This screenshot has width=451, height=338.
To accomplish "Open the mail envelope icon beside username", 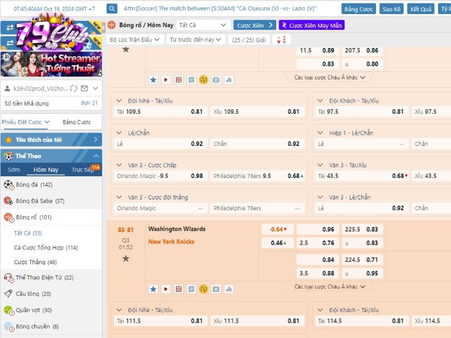I will coord(84,88).
